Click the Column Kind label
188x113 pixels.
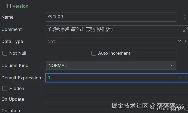[15, 65]
